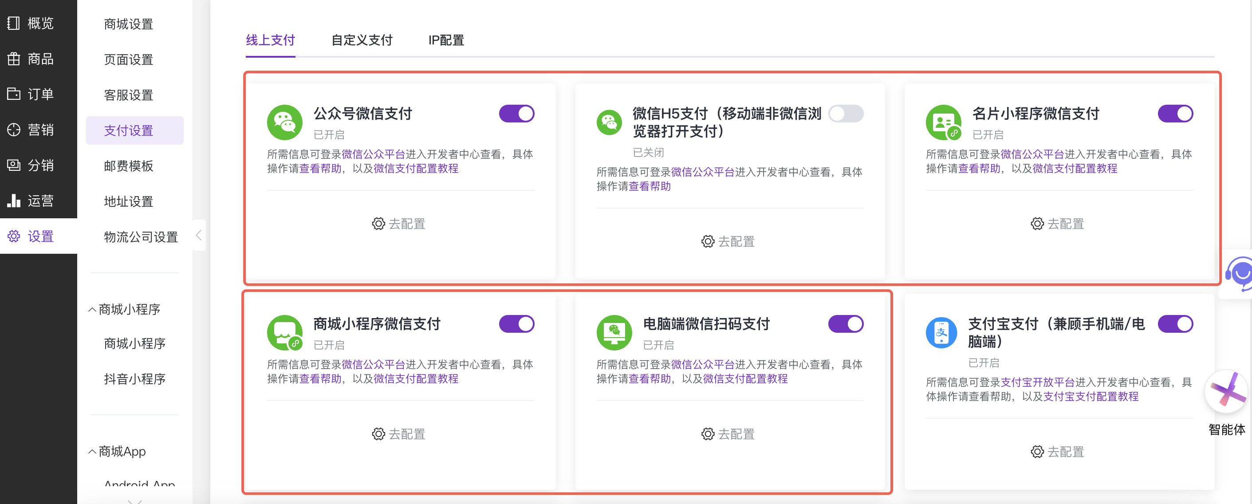Open the 商品 products sidebar icon
This screenshot has height=504, width=1252.
coord(14,59)
